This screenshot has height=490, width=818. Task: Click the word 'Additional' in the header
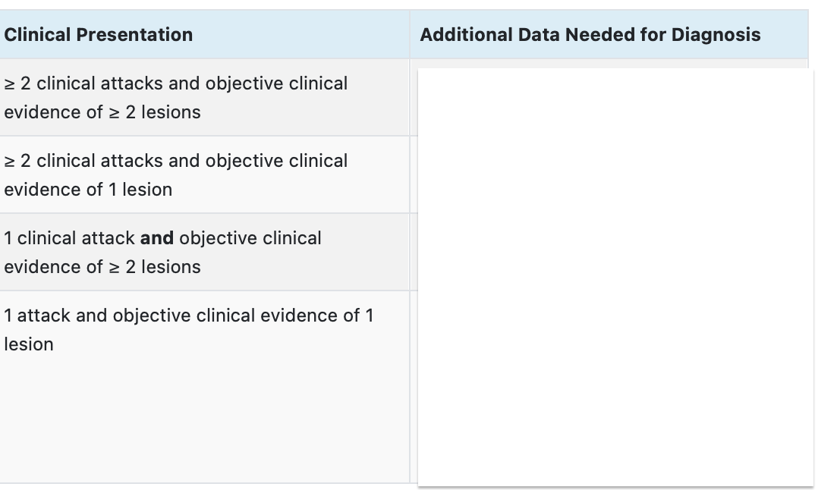[x=466, y=35]
